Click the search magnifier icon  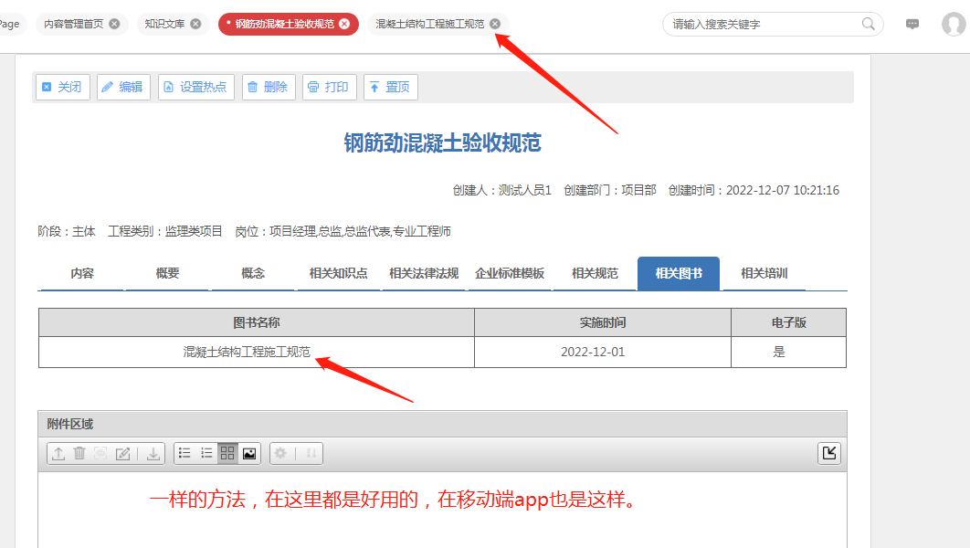868,24
